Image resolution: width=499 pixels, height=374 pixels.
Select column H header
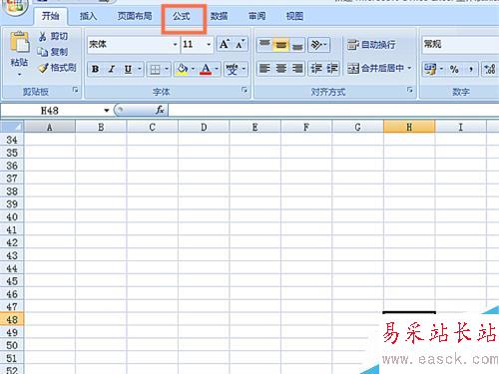[x=409, y=127]
